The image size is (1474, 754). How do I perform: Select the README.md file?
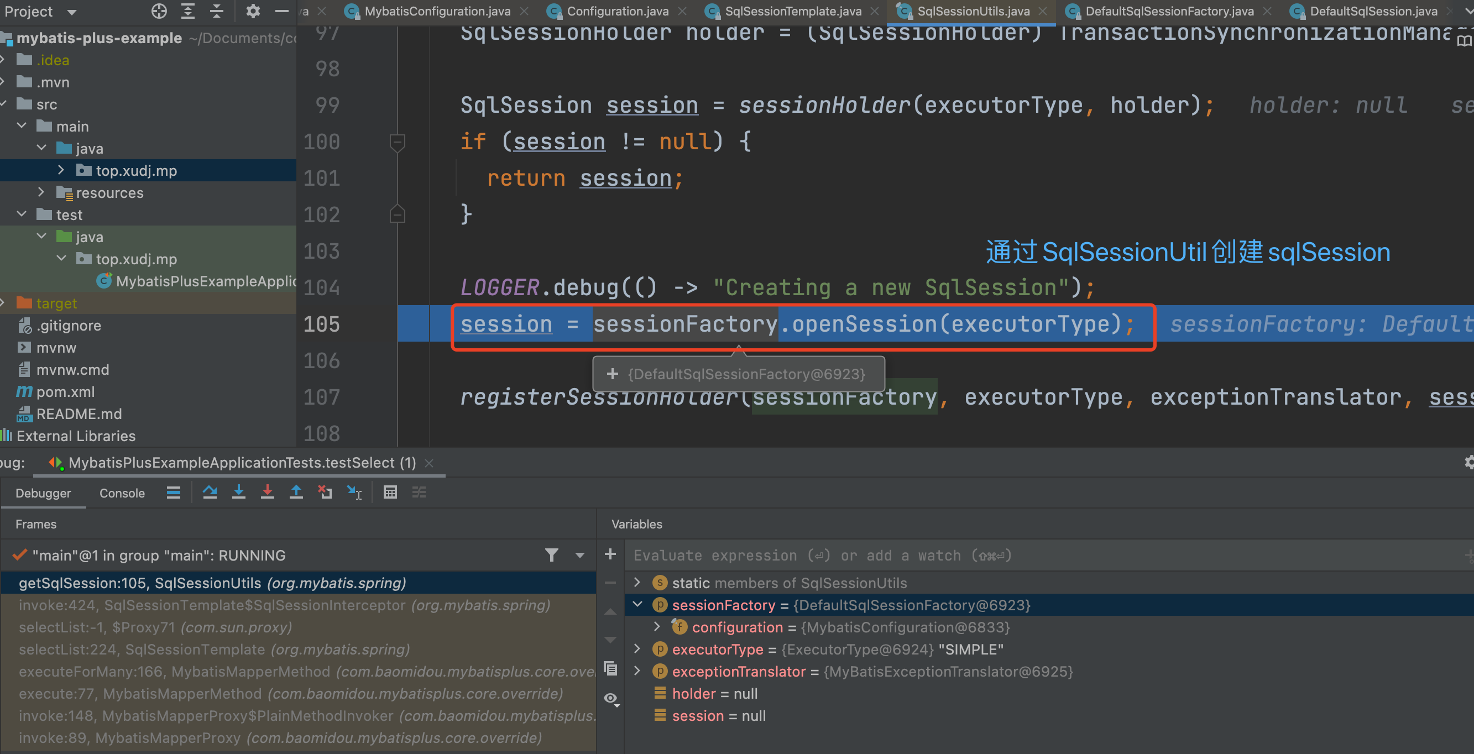click(79, 413)
